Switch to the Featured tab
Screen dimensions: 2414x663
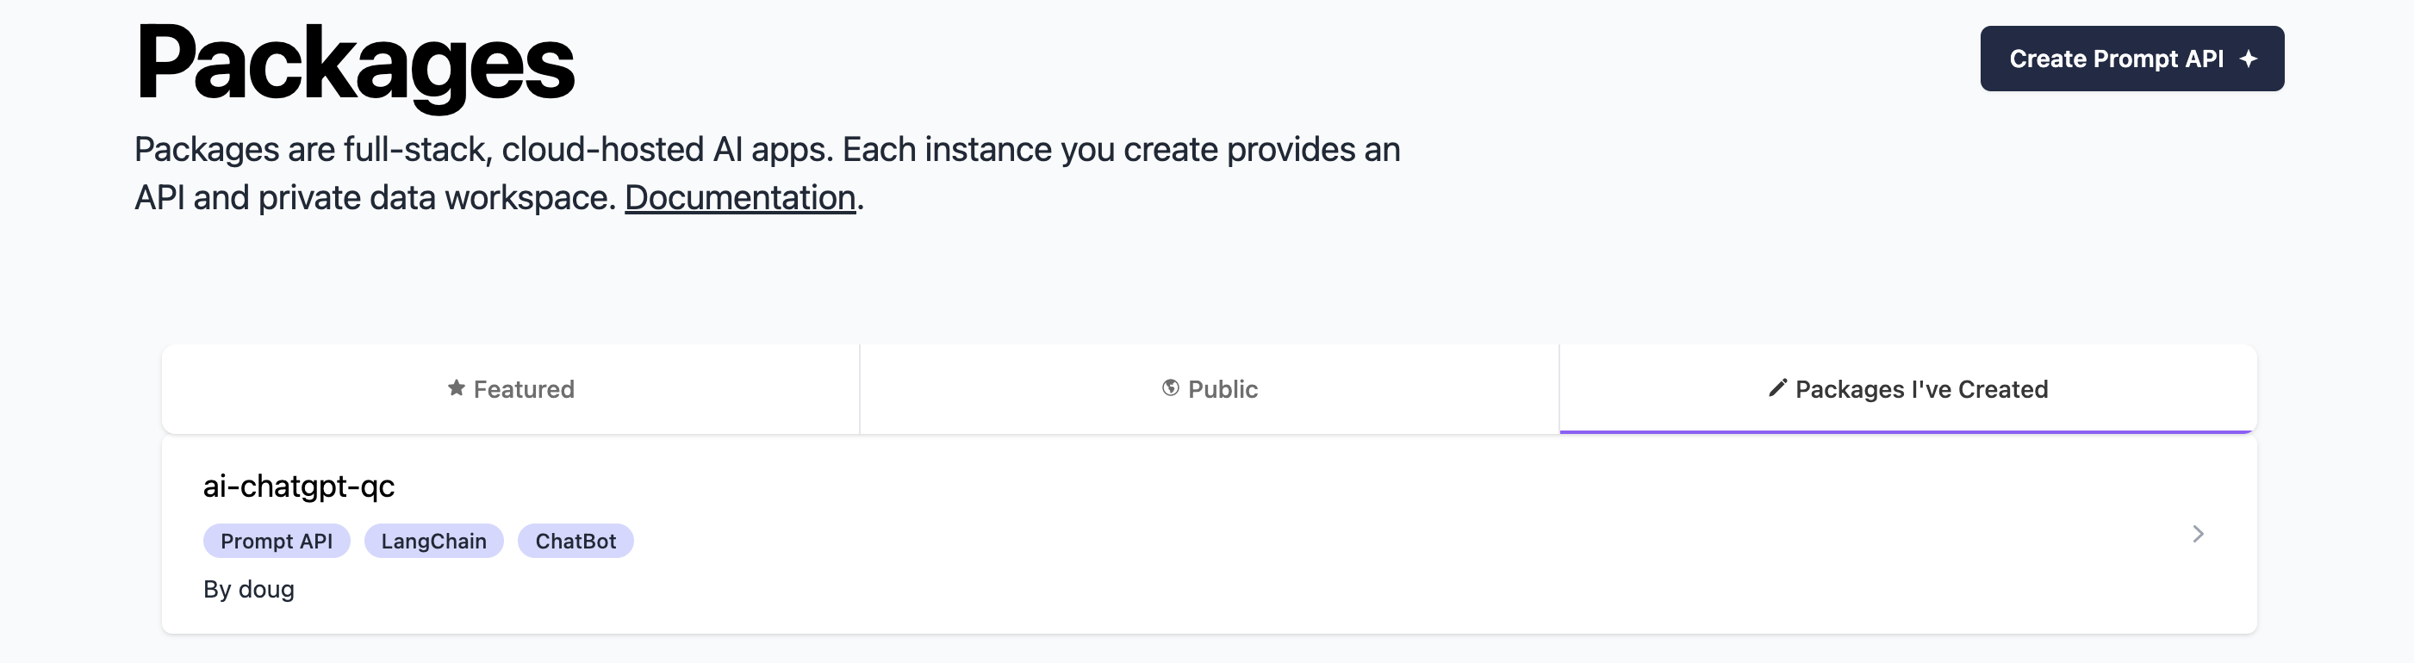point(513,388)
